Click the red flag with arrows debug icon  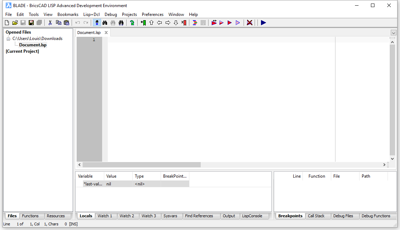[x=214, y=23]
